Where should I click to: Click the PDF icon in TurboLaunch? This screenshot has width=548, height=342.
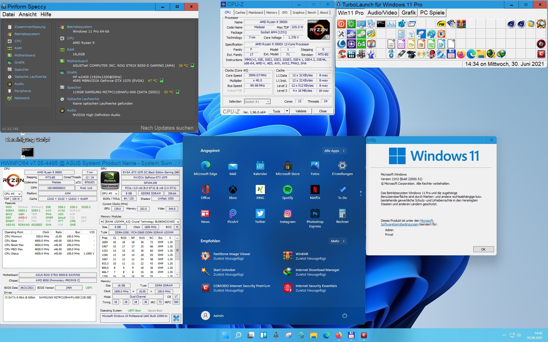441,24
